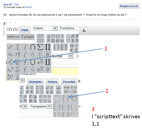Open the font size 10 dropdown
Viewport: 142px width, 129px height.
(x=23, y=106)
